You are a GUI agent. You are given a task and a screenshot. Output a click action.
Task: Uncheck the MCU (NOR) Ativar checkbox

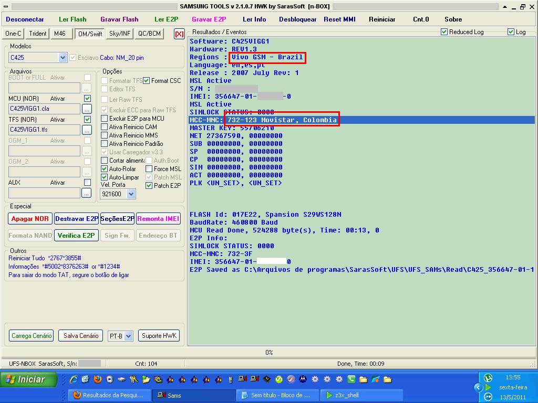tap(88, 99)
